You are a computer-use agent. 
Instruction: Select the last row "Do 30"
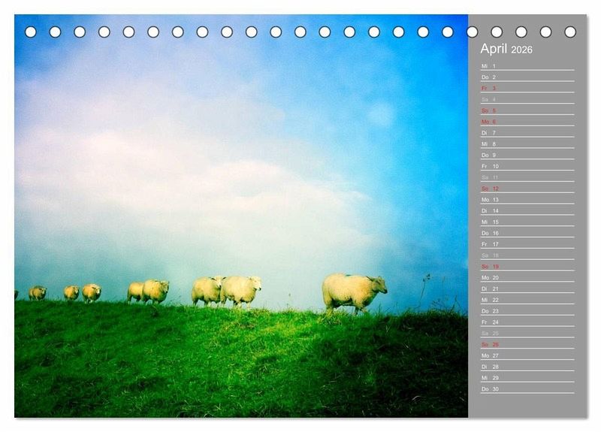click(527, 389)
